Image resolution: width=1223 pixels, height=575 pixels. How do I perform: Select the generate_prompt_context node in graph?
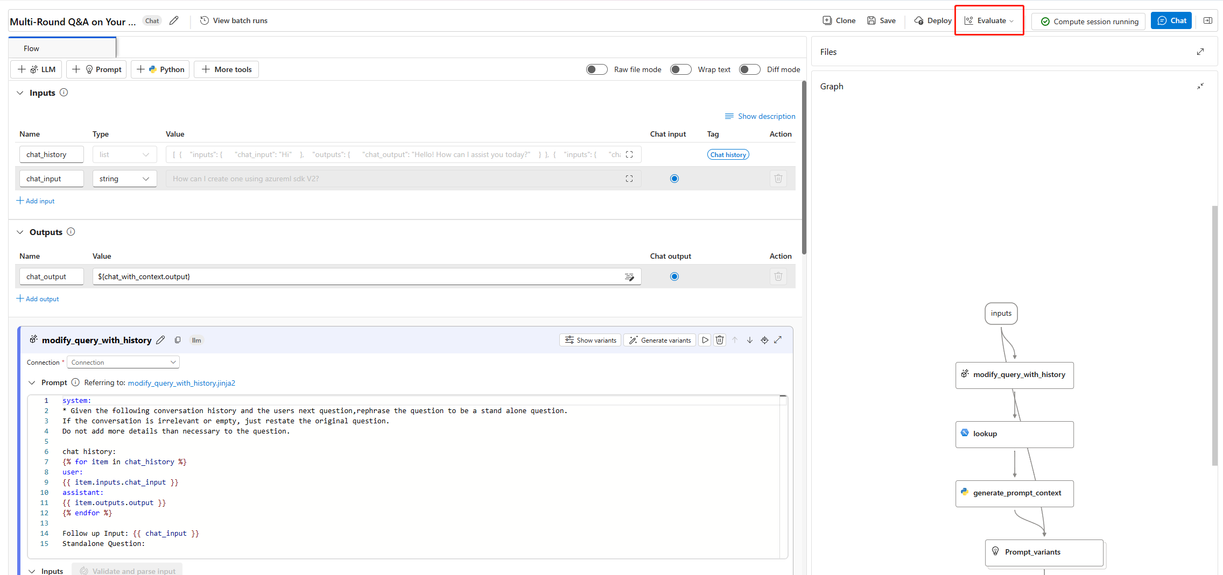1014,493
